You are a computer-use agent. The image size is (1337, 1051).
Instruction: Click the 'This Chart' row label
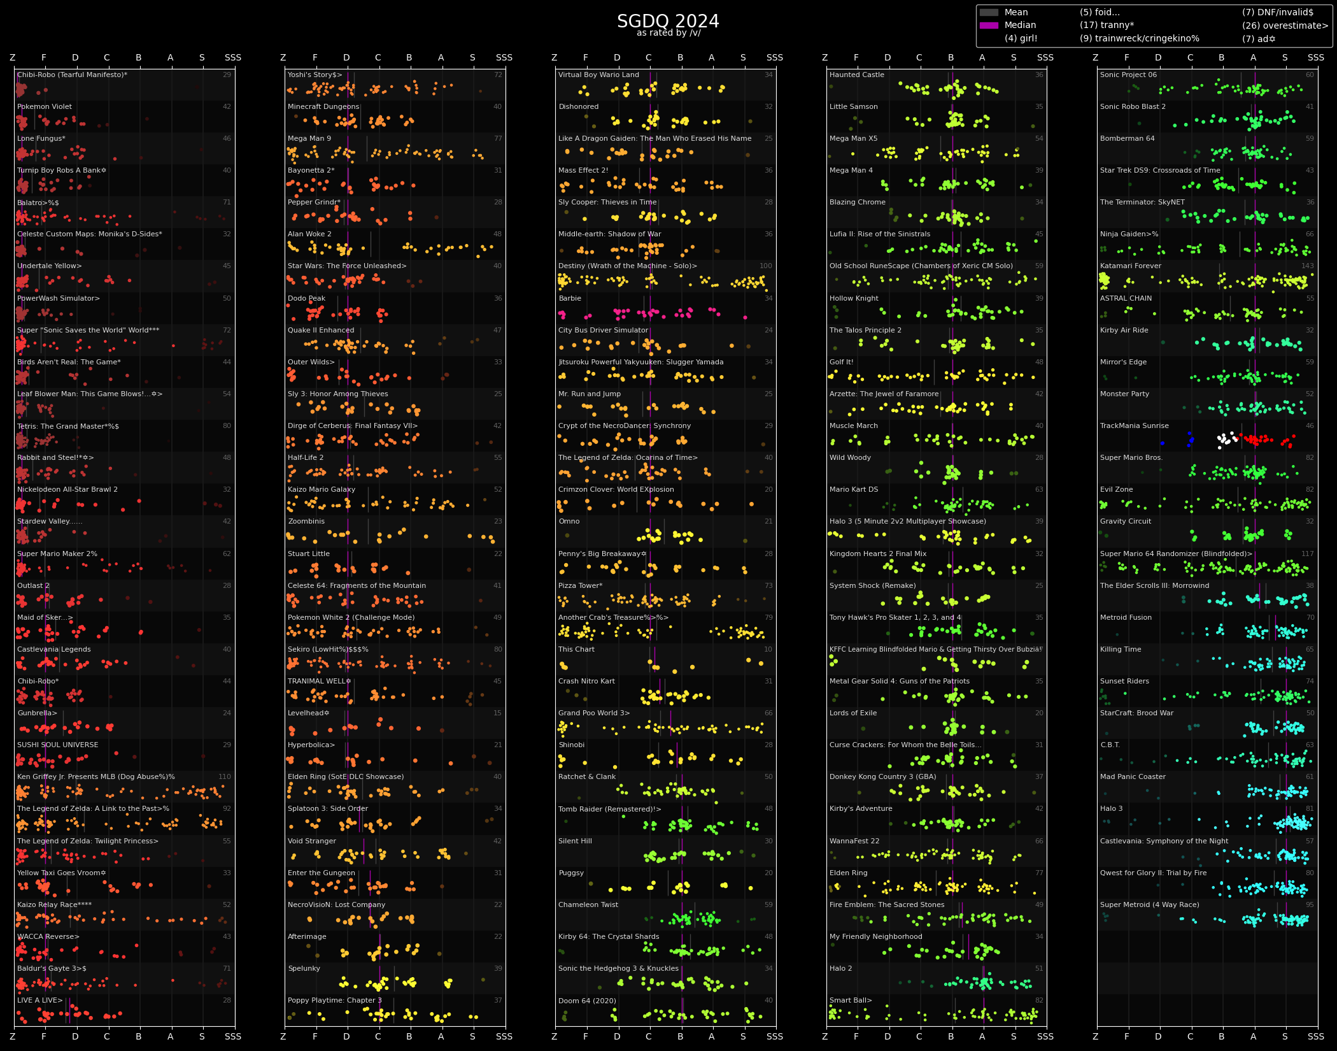[x=576, y=649]
